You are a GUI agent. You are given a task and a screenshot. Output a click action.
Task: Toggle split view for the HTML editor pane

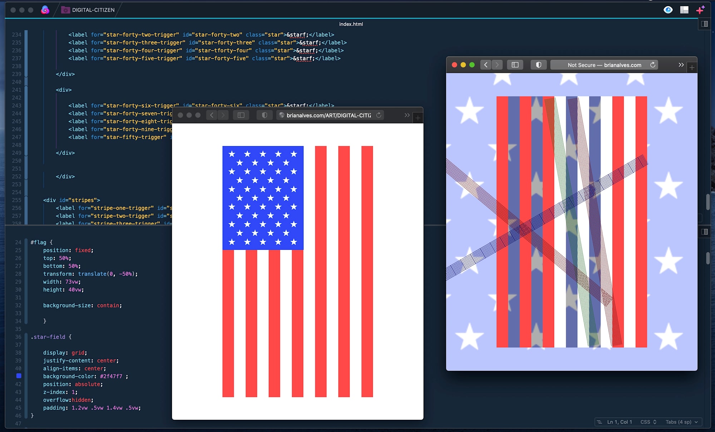click(704, 24)
